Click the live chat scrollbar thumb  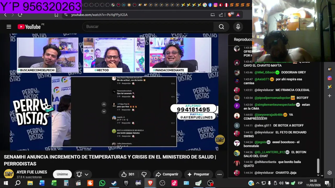point(318,166)
